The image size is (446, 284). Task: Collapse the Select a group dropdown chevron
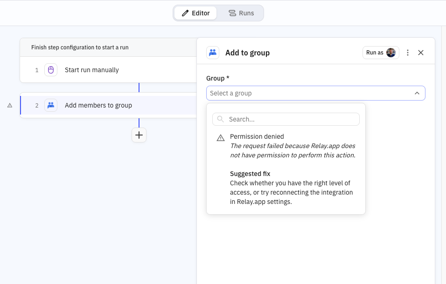click(417, 93)
